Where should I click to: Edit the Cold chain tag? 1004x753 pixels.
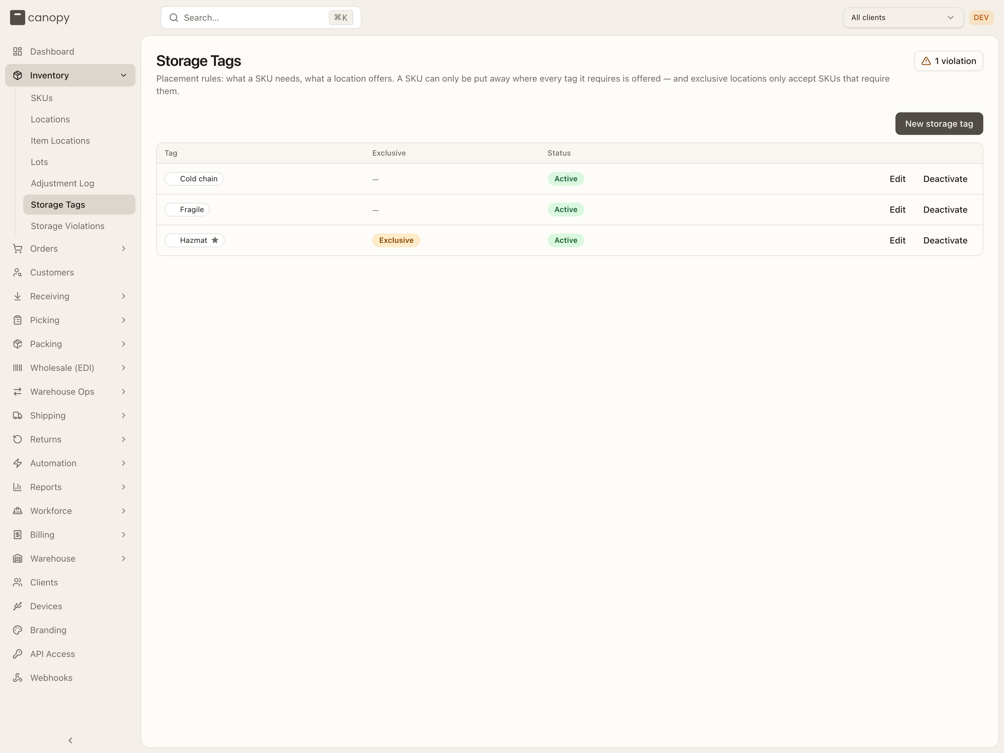[897, 179]
